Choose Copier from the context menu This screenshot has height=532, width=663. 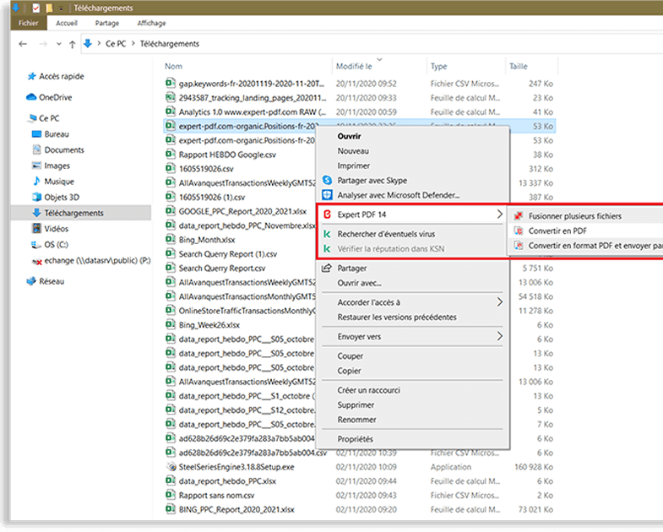pos(350,371)
